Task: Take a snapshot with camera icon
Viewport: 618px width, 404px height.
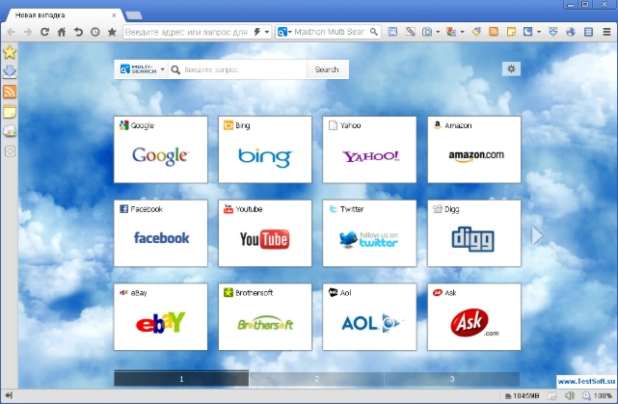Action: point(427,32)
